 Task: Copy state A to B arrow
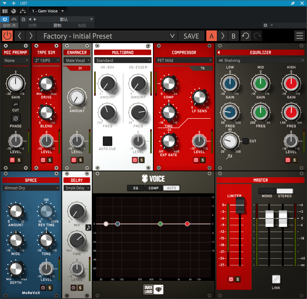223,36
